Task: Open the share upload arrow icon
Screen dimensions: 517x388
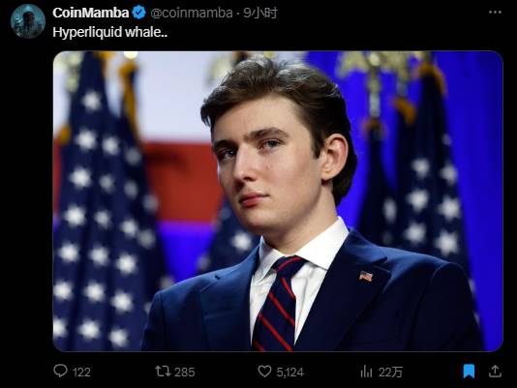Action: (x=495, y=371)
